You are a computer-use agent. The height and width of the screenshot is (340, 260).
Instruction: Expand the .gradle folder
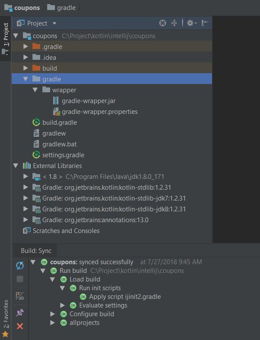(x=26, y=46)
